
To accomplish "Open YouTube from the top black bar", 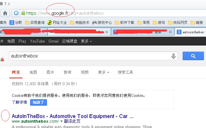I will [x=37, y=41].
